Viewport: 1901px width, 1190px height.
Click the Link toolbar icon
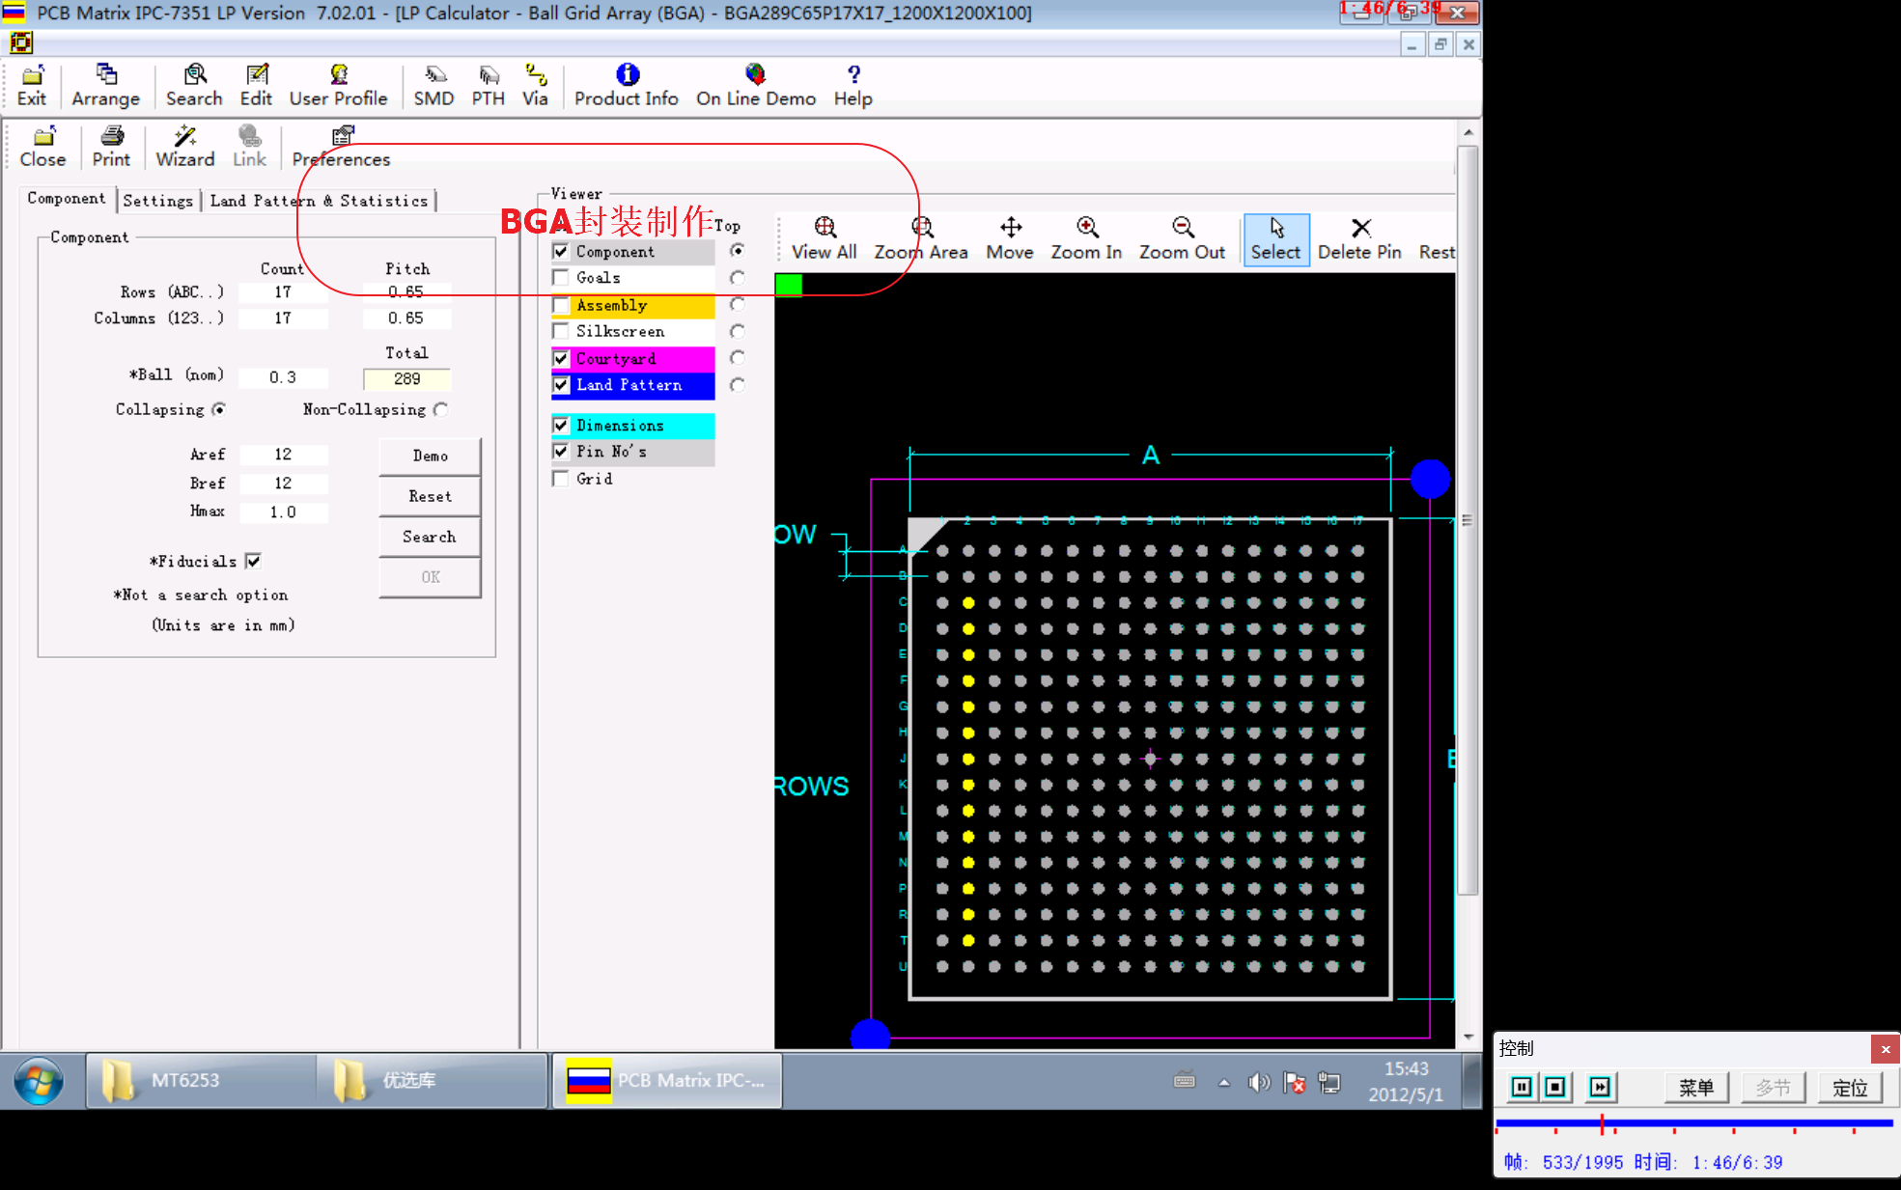(x=249, y=147)
